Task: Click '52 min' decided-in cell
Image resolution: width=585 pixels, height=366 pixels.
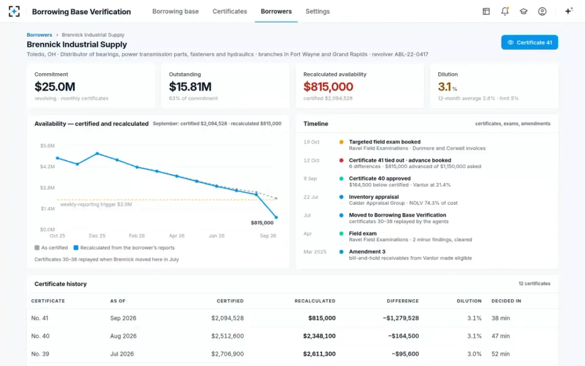Action: pos(501,354)
